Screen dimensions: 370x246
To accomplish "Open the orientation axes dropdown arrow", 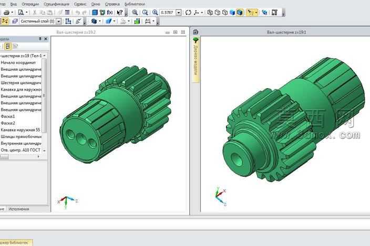I will point(202,13).
